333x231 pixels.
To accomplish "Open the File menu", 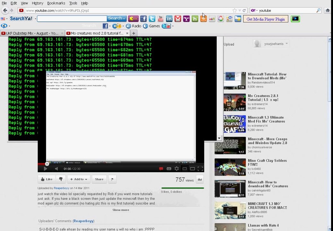I will tap(4, 3).
